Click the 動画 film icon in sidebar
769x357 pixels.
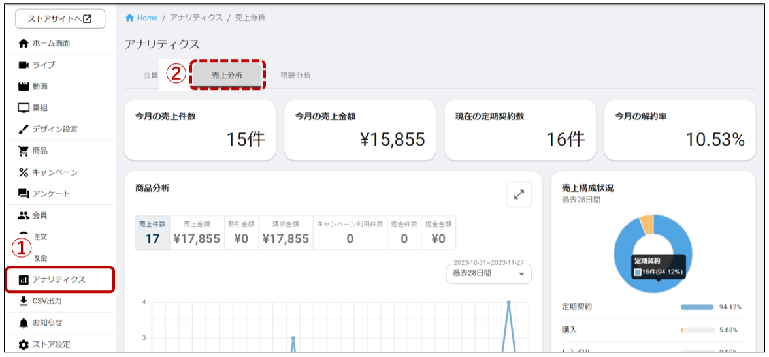coord(24,86)
